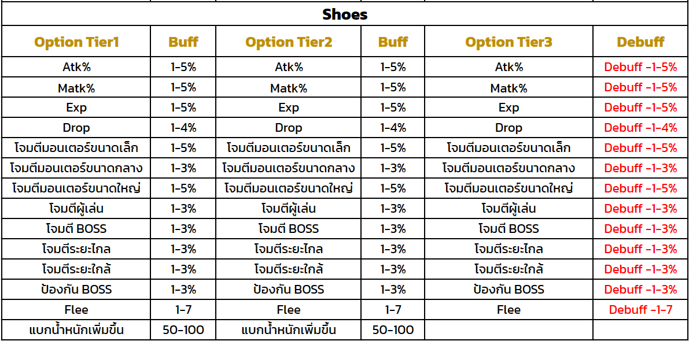This screenshot has width=689, height=341.
Task: Click the "50-100" value beside Tier2 weight option
Action: pyautogui.click(x=393, y=330)
